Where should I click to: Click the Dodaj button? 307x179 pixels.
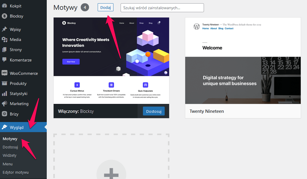[105, 7]
